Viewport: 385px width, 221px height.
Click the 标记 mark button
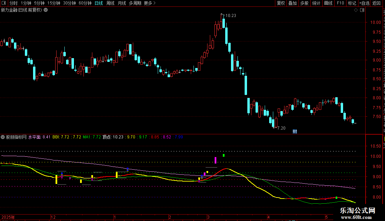[x=352, y=3]
